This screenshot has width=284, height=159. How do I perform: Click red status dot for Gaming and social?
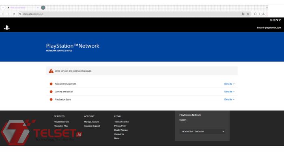(51, 92)
